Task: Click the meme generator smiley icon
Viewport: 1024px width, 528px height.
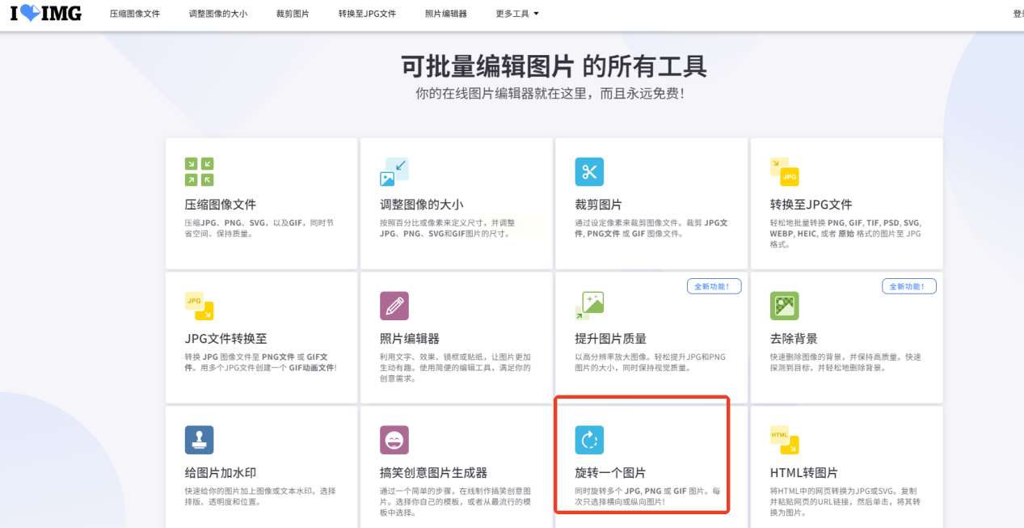Action: [x=394, y=440]
